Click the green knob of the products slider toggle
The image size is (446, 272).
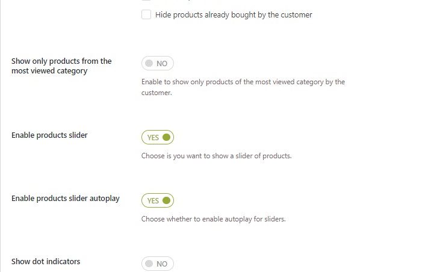(x=167, y=137)
